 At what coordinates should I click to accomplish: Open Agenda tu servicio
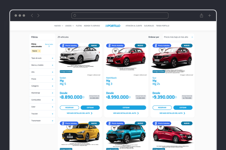pyautogui.click(x=92, y=26)
